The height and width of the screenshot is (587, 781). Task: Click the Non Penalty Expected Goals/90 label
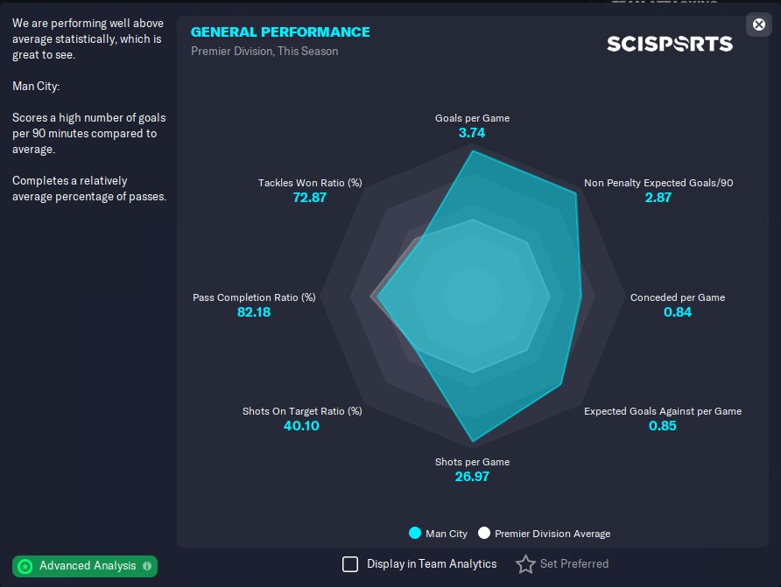(658, 183)
